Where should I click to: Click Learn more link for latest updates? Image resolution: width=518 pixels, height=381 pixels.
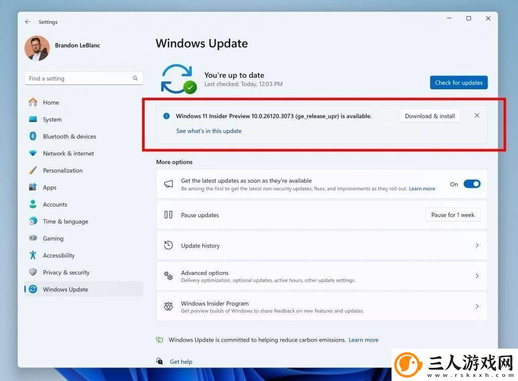(x=422, y=189)
